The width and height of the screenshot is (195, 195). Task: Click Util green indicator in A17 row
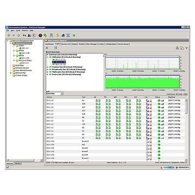click(98, 107)
